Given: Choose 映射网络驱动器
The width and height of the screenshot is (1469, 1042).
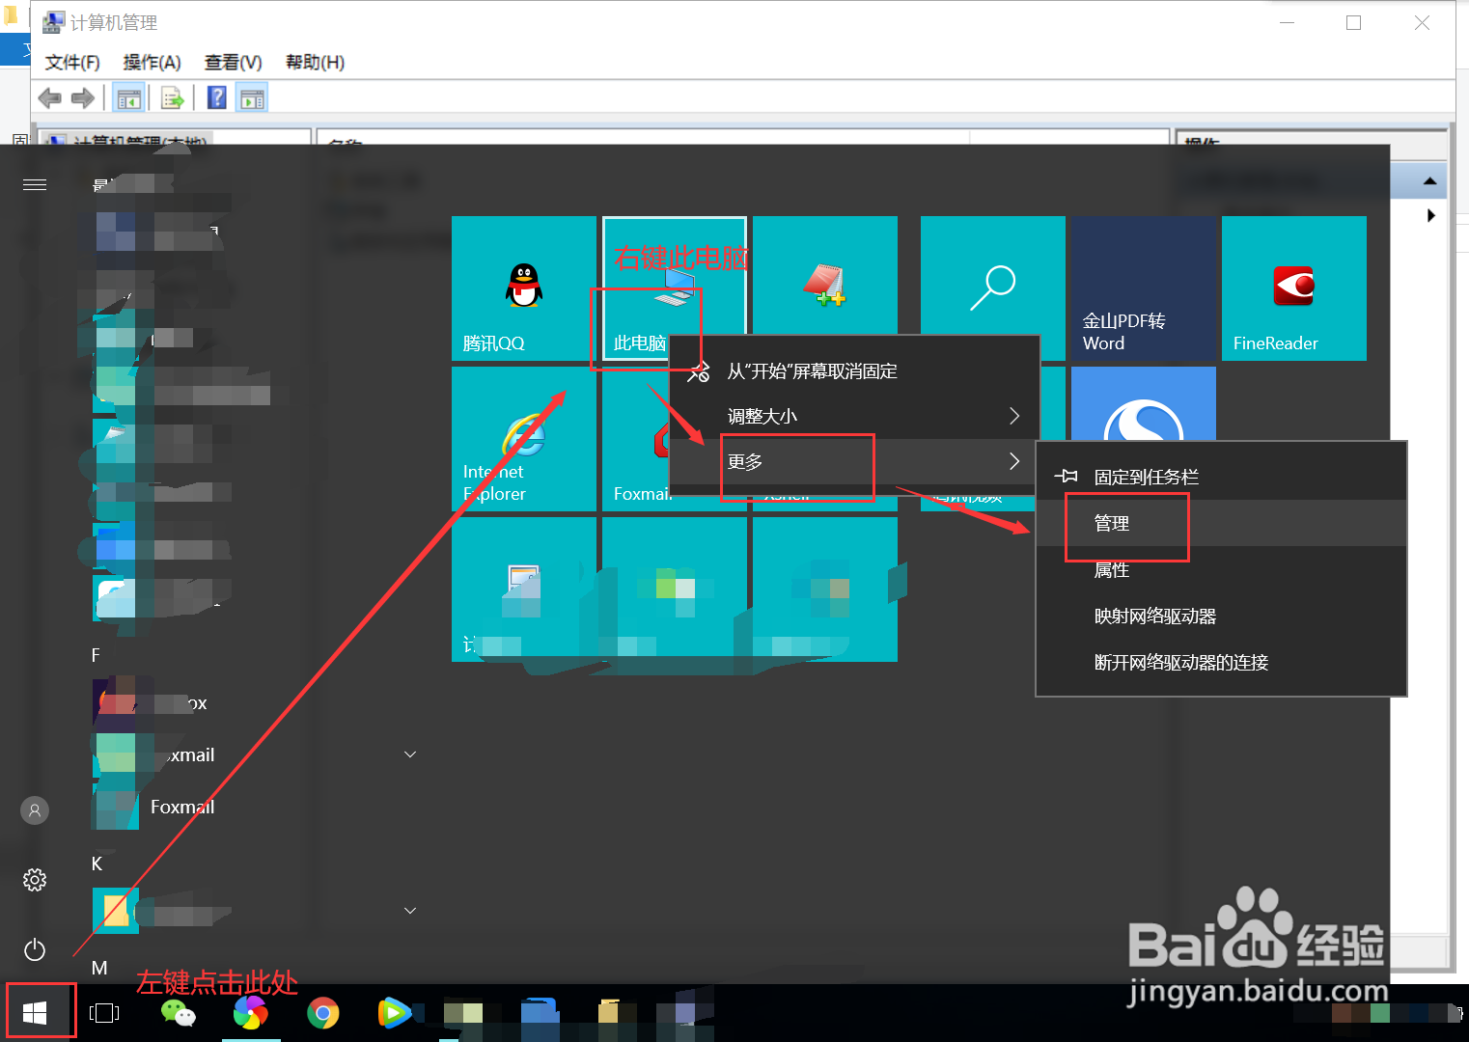Looking at the screenshot, I should coord(1221,617).
